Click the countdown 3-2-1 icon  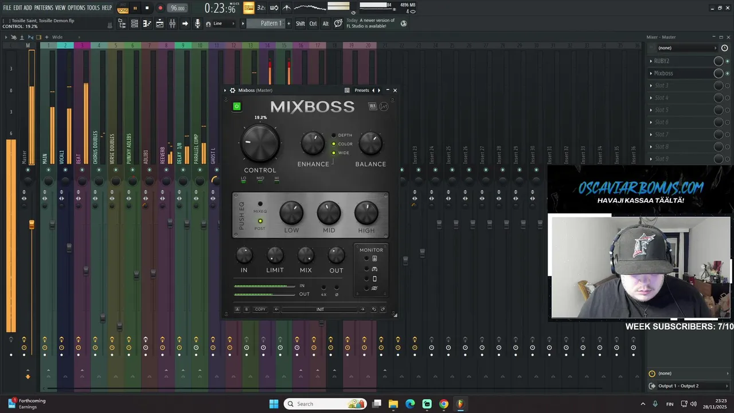(x=261, y=7)
